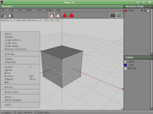This screenshot has height=114, width=153.
Task: Toggle cube1 lock icon in Geometry Graph
Action: click(145, 10)
